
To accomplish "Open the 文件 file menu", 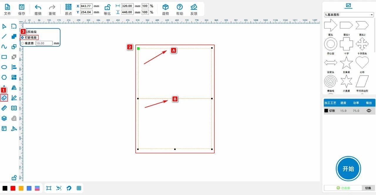I will pyautogui.click(x=7, y=9).
